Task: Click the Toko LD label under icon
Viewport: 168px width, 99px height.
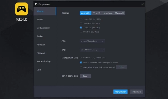Action: 21,19
